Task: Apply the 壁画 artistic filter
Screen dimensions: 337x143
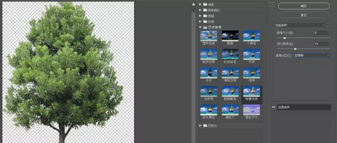Action: pyautogui.click(x=230, y=35)
